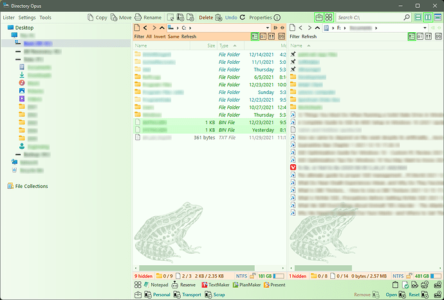Click Refresh in the C: pane toolbar

(x=189, y=37)
